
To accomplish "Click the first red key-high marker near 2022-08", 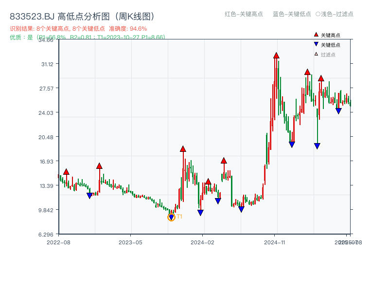I will click(67, 172).
